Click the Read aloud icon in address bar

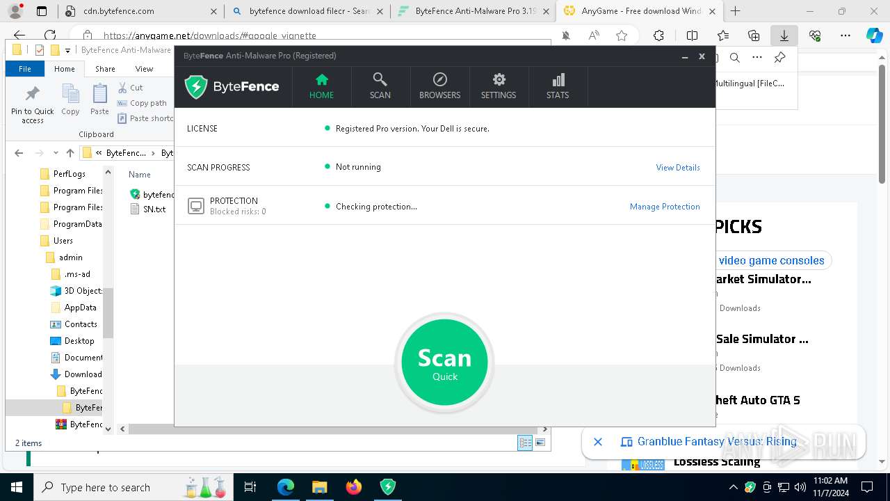[594, 35]
